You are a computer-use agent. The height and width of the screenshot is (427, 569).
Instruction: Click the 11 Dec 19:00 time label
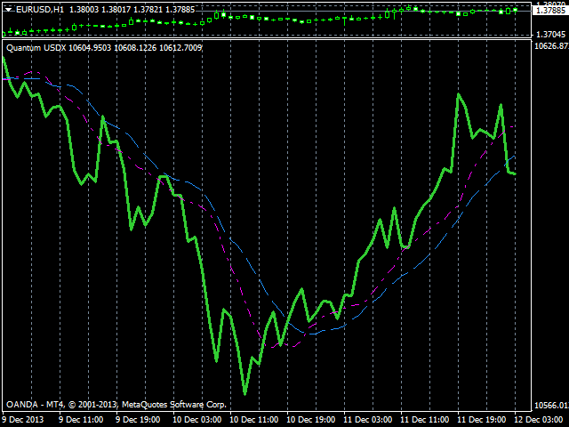pos(479,419)
